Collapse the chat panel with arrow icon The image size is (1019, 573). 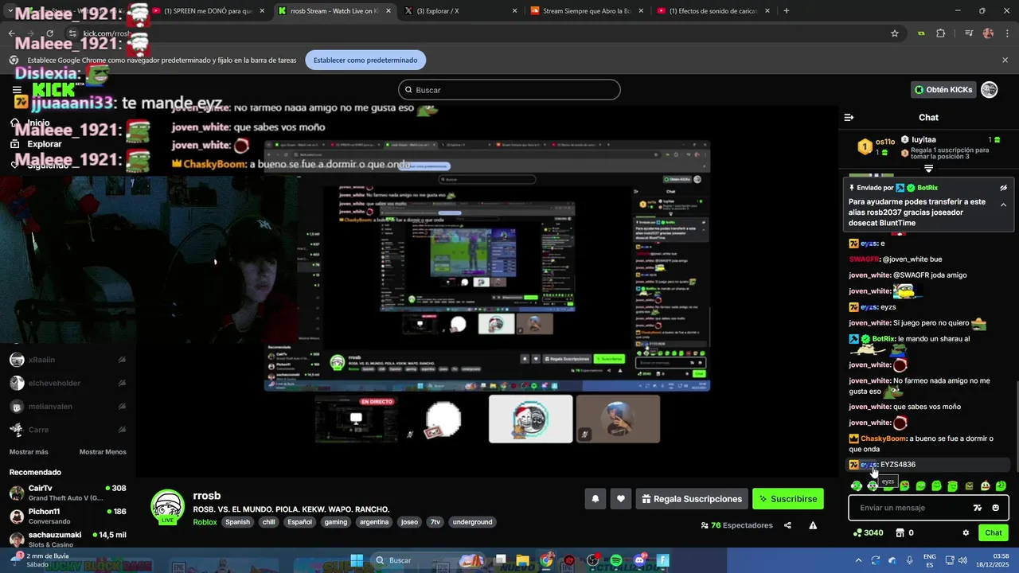coord(849,118)
